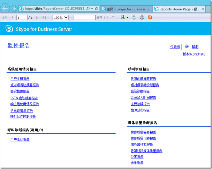The width and height of the screenshot is (212, 169).
Task: Open 呼叫诊断摘要报告 link
Action: 143,79
